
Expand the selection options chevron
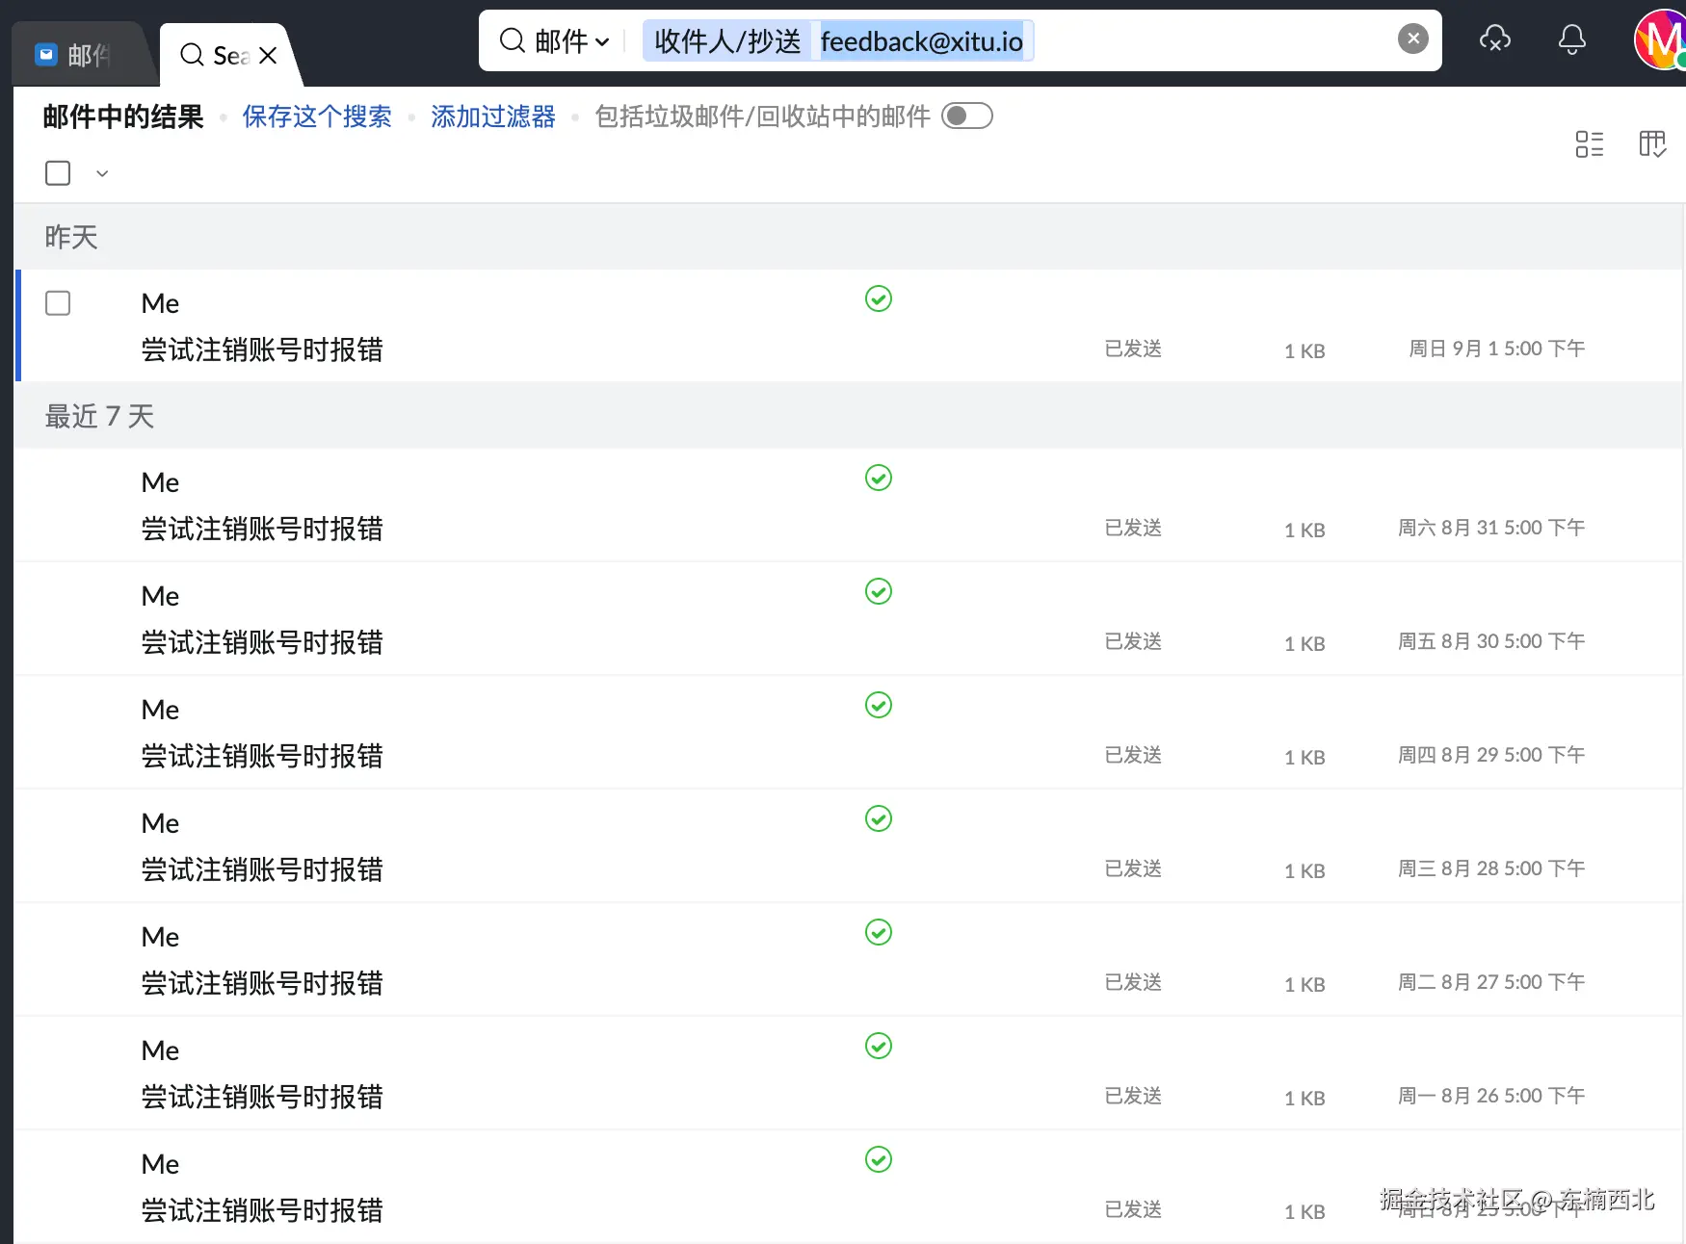click(101, 174)
